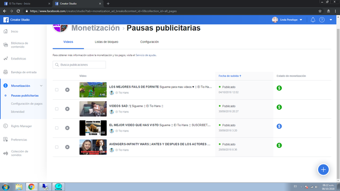Select checkbox for EL MEJOR VIDEO QUE HAS VISTO

point(57,128)
